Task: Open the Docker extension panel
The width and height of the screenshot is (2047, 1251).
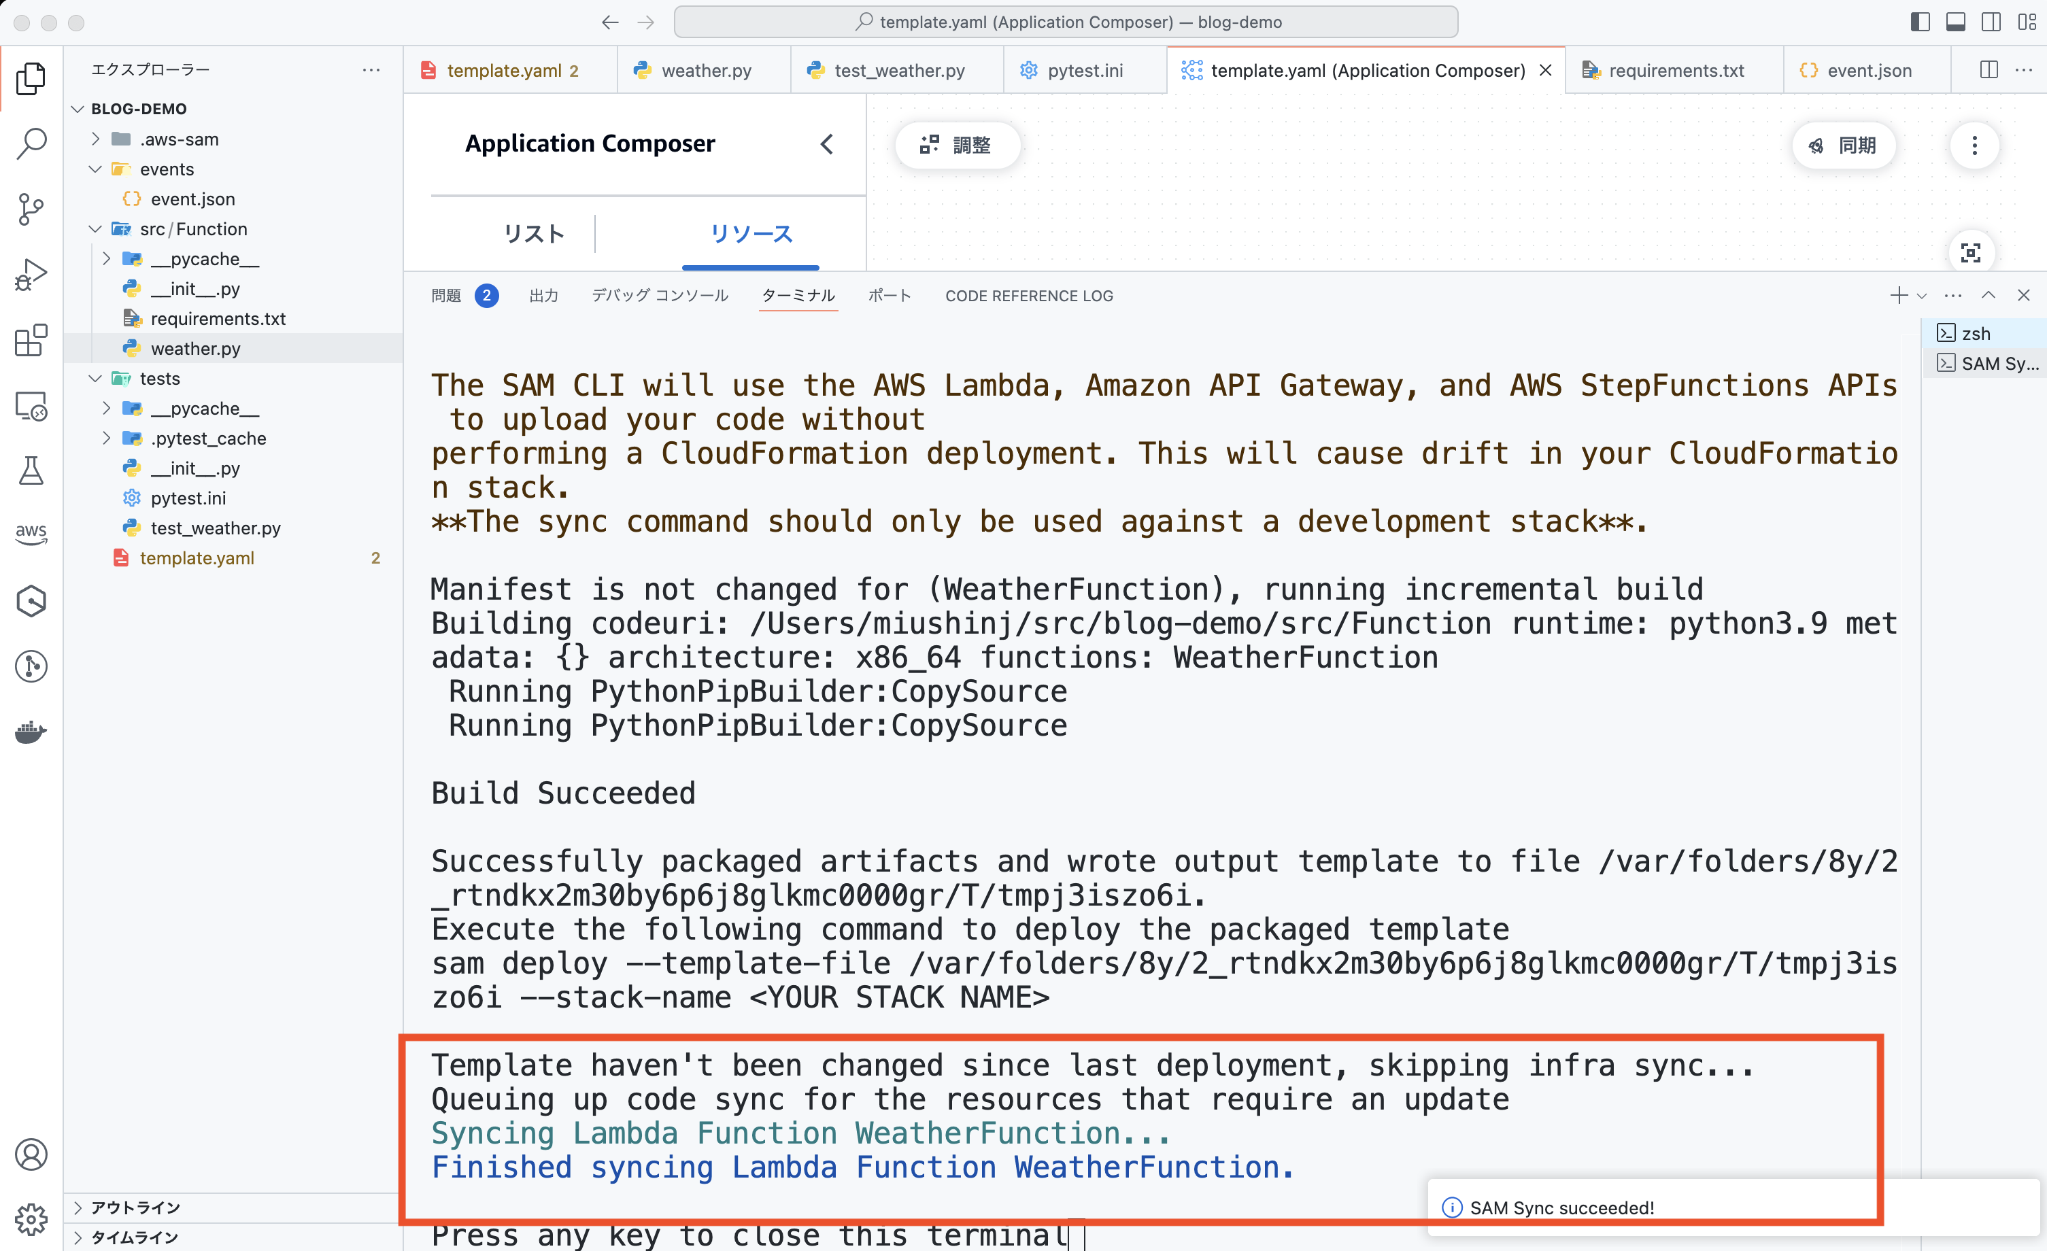Action: tap(31, 732)
